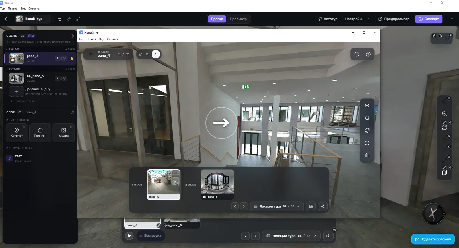Select ba_pano_5 thumbnail in the preview window
Screen dimensions: 459x248
point(217,184)
